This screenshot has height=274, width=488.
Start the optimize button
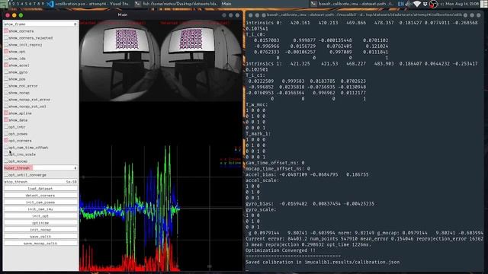pos(40,223)
